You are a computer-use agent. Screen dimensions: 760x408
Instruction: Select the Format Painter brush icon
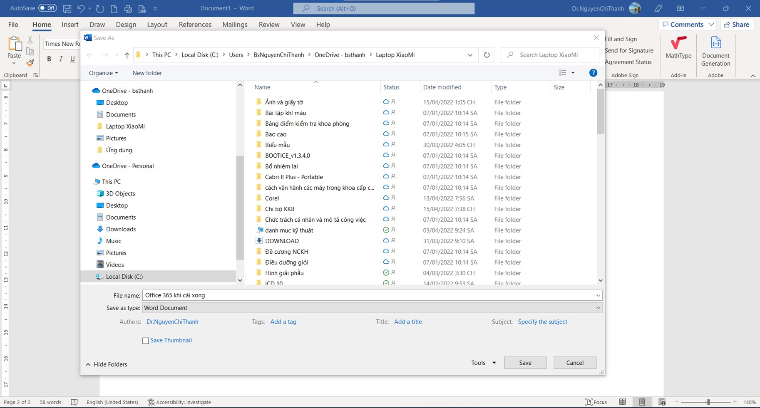[x=30, y=63]
